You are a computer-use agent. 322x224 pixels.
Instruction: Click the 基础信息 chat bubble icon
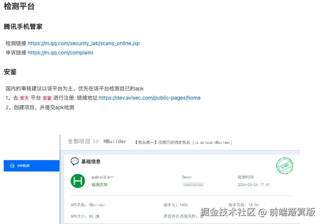pos(74,161)
